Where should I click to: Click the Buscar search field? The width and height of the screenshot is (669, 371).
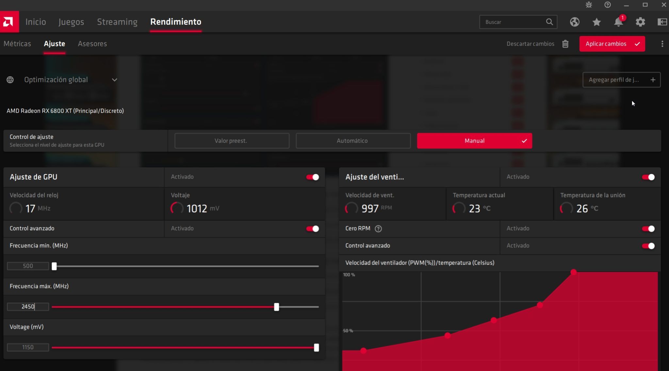tap(518, 22)
